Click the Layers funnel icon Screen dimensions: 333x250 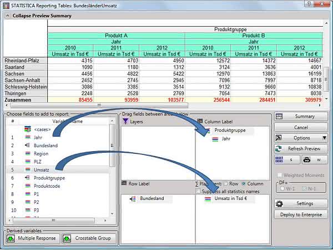coord(125,121)
